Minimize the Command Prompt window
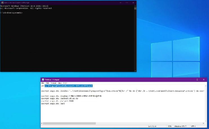209x129 pixels. point(121,3)
